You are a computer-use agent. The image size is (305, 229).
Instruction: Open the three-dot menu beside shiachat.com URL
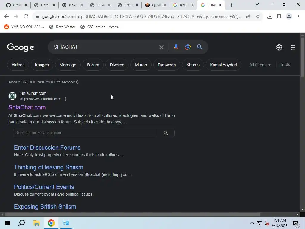[66, 99]
